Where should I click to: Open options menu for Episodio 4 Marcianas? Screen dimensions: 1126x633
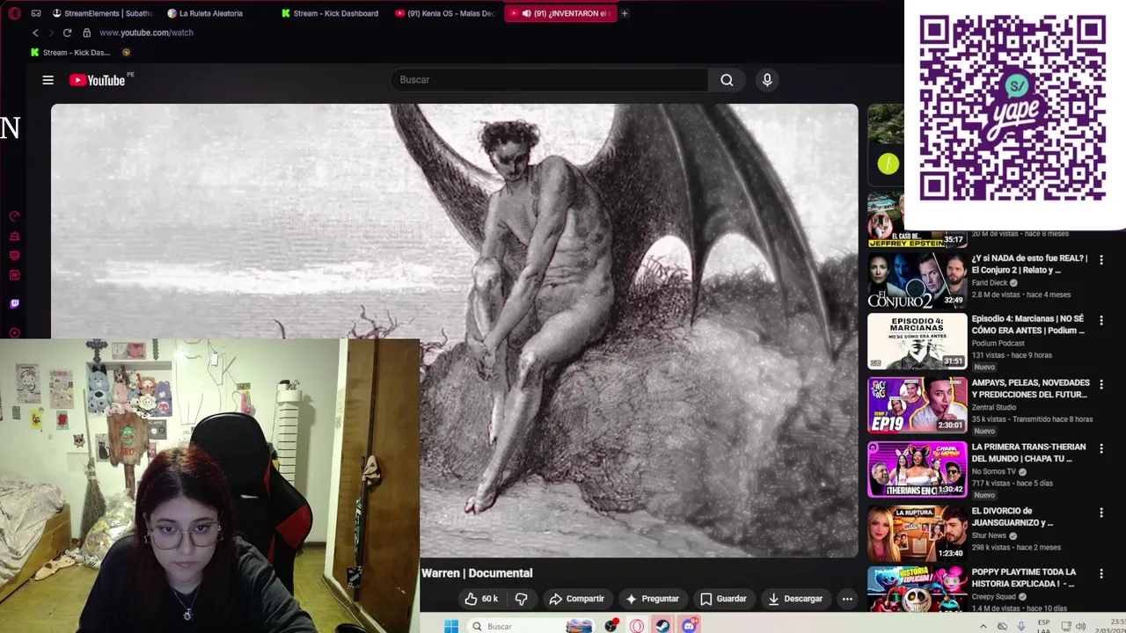click(x=1100, y=321)
